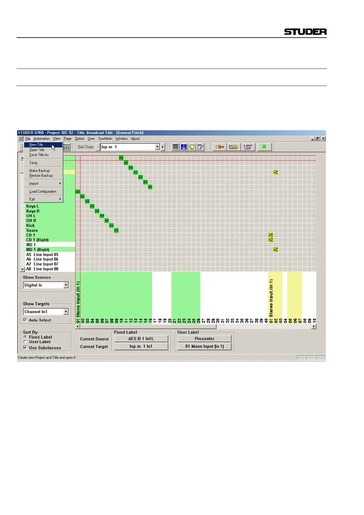
Task: Open the Show Targets Channel In1 dropdown
Action: 66,312
